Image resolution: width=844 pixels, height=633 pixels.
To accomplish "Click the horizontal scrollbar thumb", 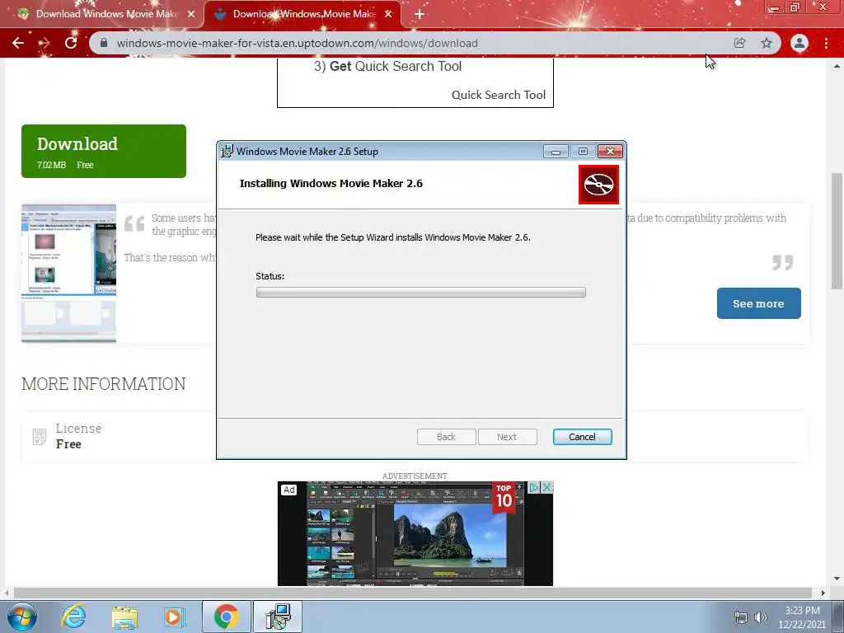I will click(412, 593).
